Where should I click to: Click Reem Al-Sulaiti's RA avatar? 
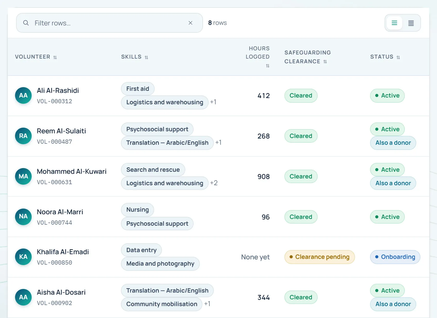[x=23, y=136]
